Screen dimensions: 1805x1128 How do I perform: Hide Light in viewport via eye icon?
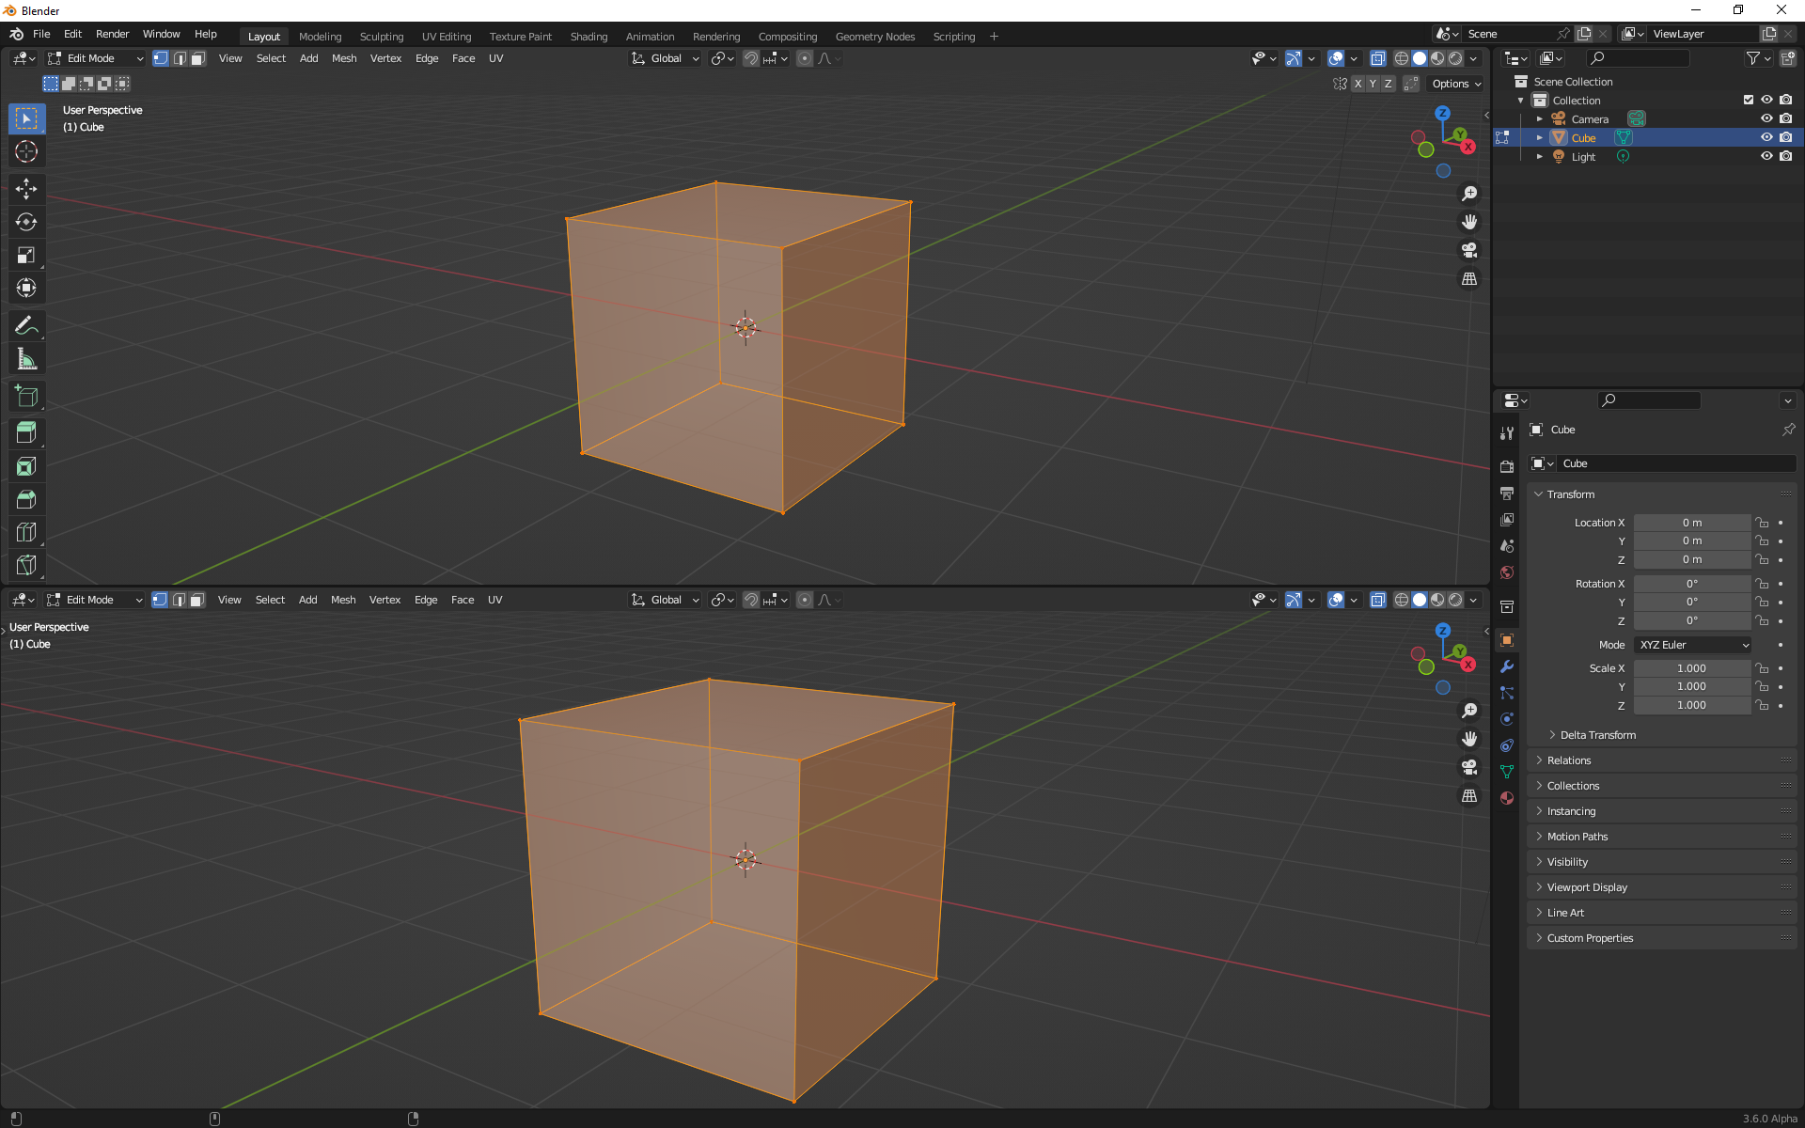[x=1766, y=156]
